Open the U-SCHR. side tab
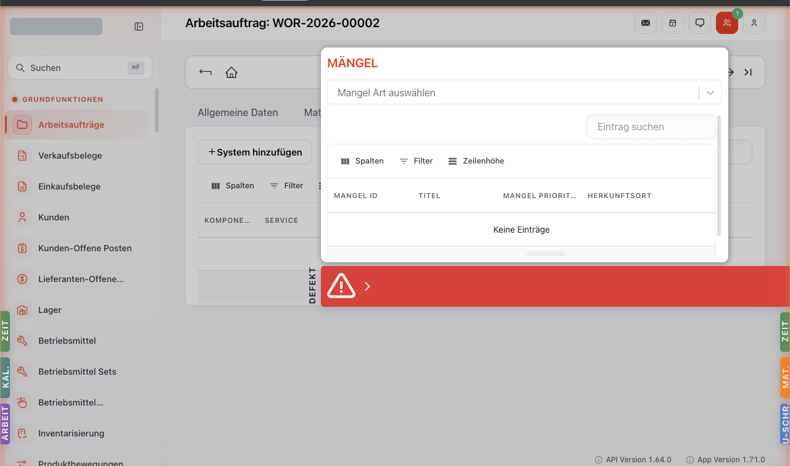 [785, 424]
